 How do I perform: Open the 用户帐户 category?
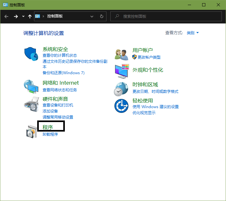tap(142, 50)
